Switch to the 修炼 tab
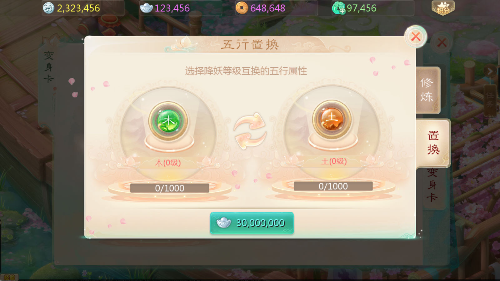The height and width of the screenshot is (281, 500). tap(428, 90)
